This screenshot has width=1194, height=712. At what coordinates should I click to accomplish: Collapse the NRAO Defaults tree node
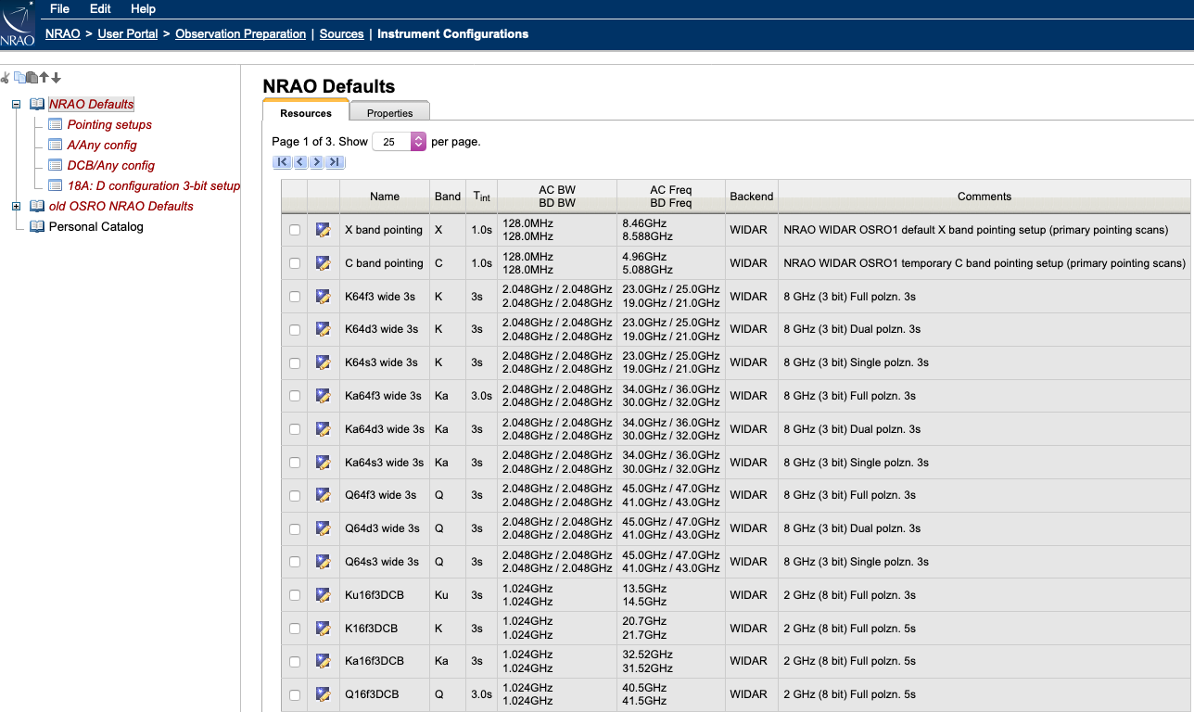pyautogui.click(x=16, y=105)
